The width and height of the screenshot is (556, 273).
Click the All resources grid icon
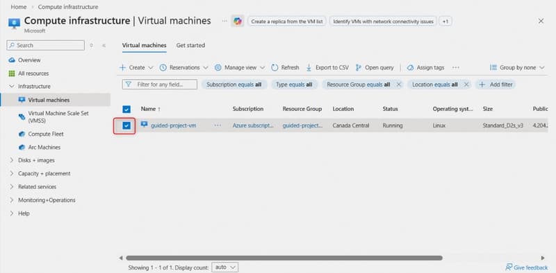click(x=12, y=73)
